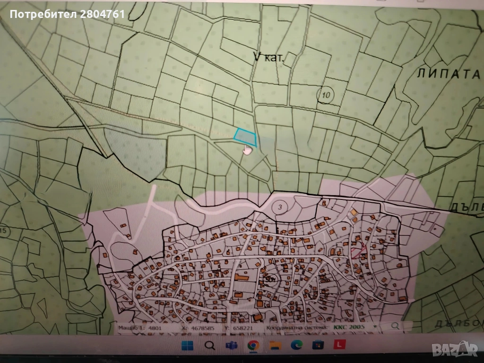Open File Explorer from the taskbar
Image resolution: width=484 pixels, height=363 pixels.
[275, 346]
